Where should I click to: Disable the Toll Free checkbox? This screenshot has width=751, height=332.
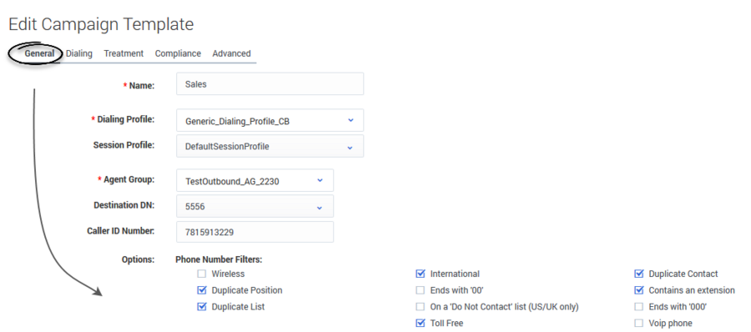[x=421, y=323]
